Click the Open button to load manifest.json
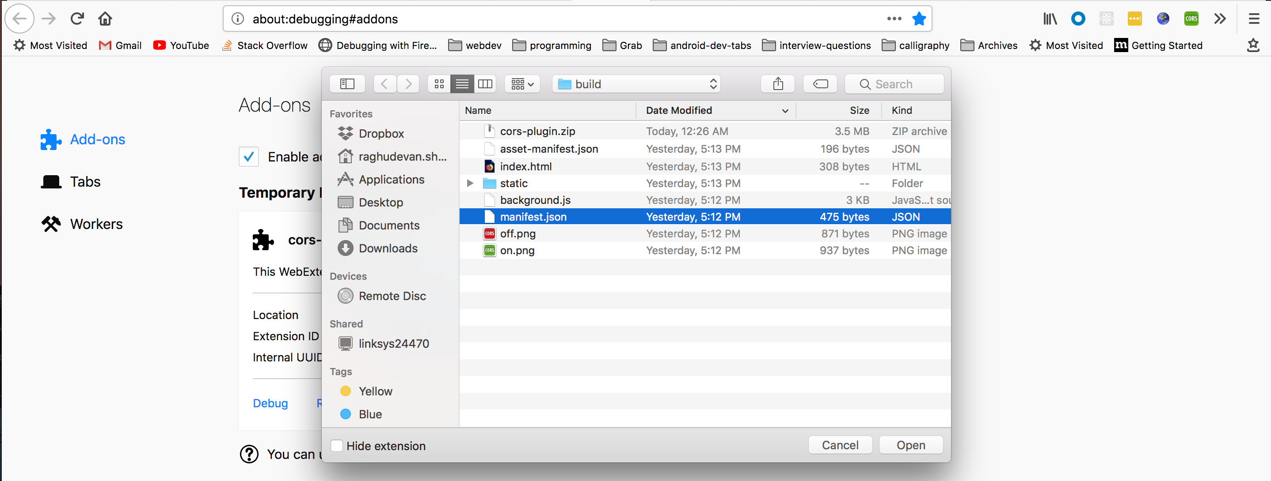This screenshot has height=481, width=1271. (909, 444)
